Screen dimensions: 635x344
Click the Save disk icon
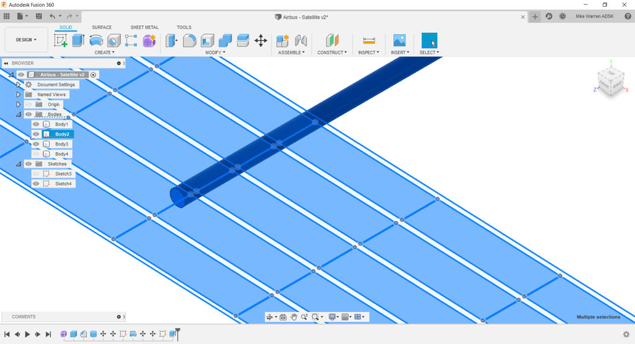pos(39,16)
